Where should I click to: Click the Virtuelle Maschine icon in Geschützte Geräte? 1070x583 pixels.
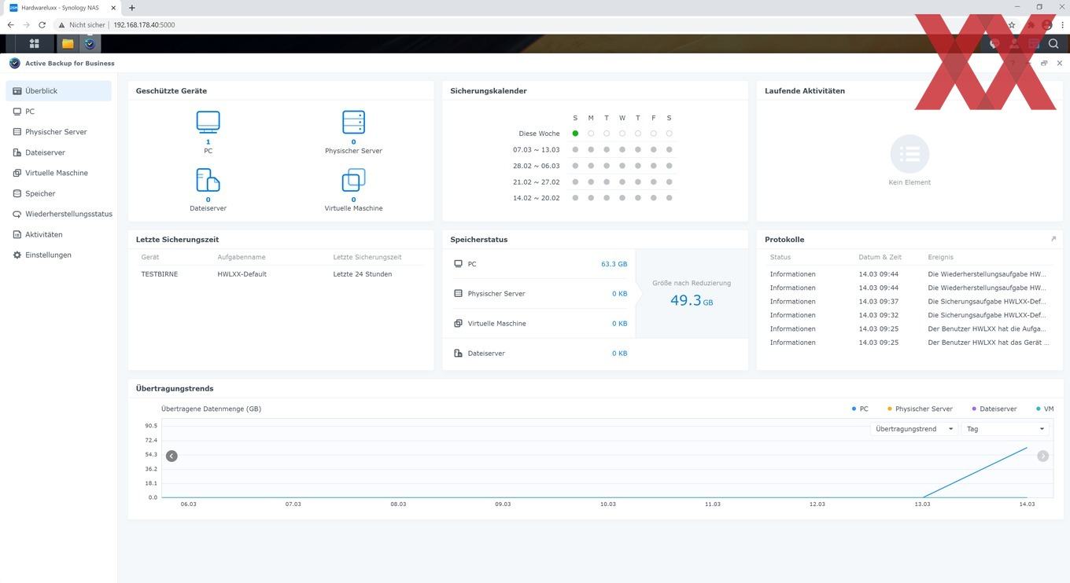click(x=354, y=181)
